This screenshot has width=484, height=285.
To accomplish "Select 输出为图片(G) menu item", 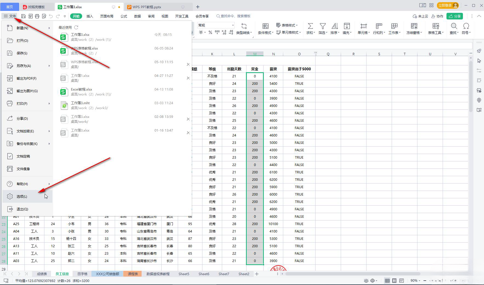I will [x=27, y=91].
